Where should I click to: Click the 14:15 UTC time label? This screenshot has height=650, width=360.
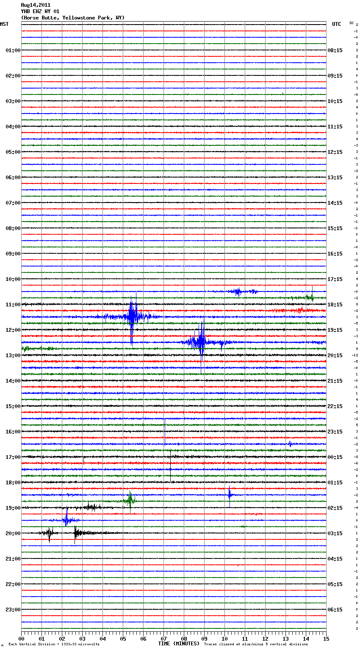335,203
